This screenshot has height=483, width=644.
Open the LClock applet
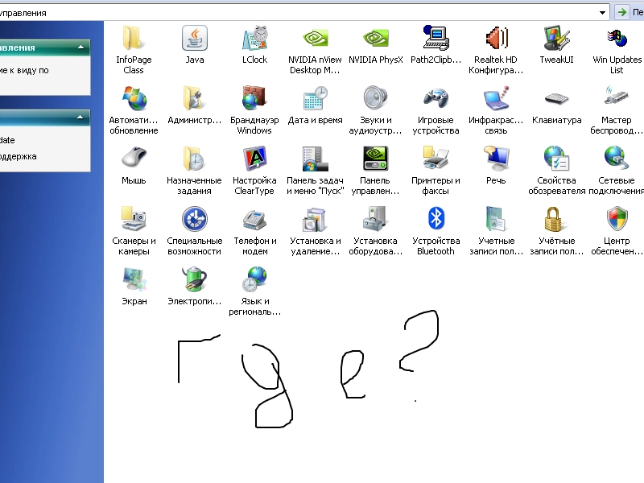[x=254, y=38]
